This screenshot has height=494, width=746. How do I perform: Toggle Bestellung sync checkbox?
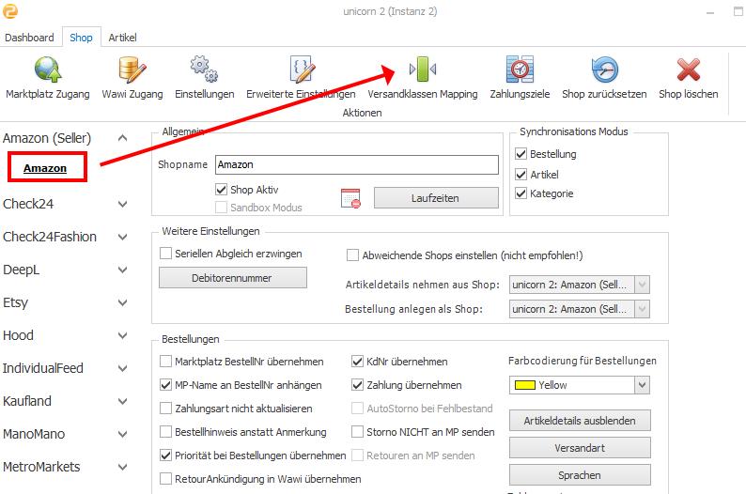pos(521,154)
